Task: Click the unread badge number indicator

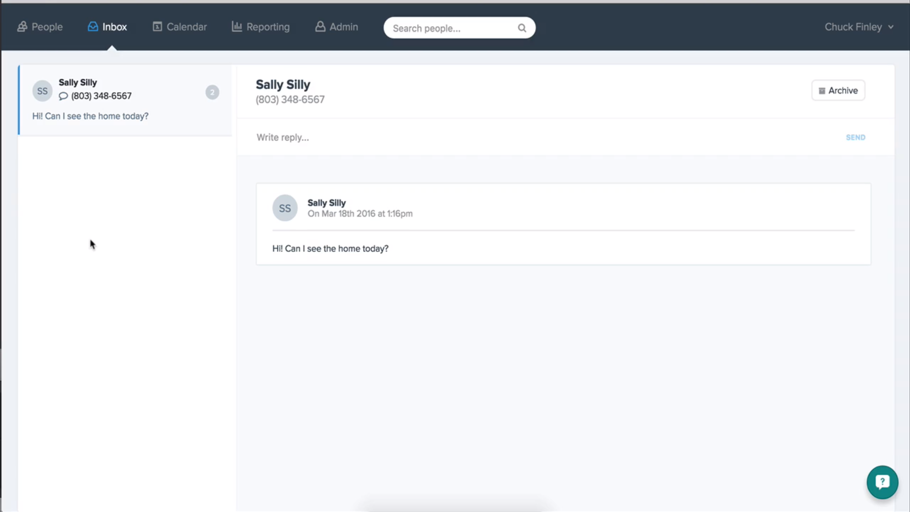Action: pyautogui.click(x=212, y=92)
